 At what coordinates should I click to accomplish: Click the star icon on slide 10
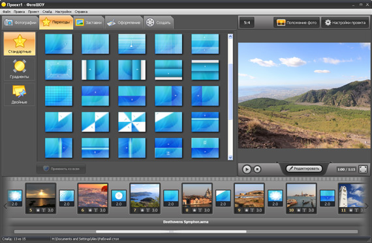pos(299,210)
